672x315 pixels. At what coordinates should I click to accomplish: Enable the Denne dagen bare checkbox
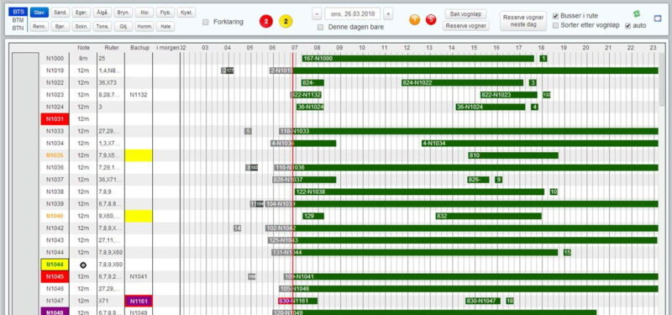click(320, 28)
